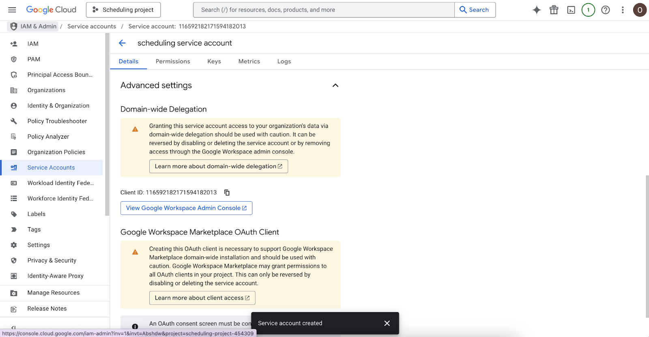Click the scheduling service account title

click(x=185, y=43)
